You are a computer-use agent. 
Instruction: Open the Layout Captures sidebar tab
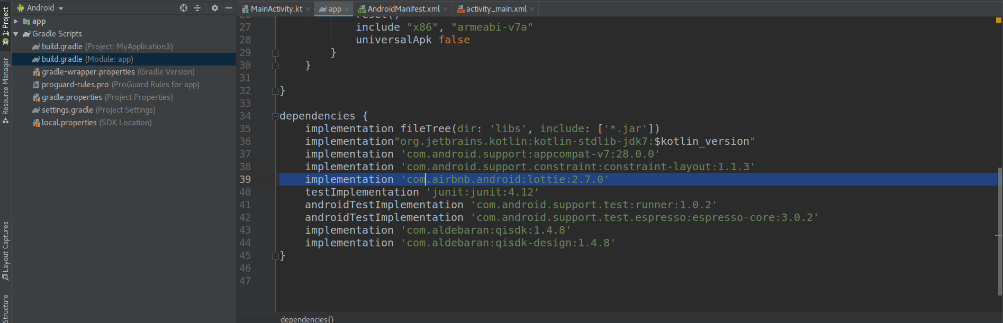click(5, 251)
